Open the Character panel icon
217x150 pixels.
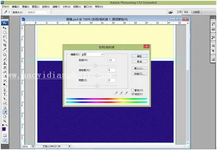click(213, 46)
